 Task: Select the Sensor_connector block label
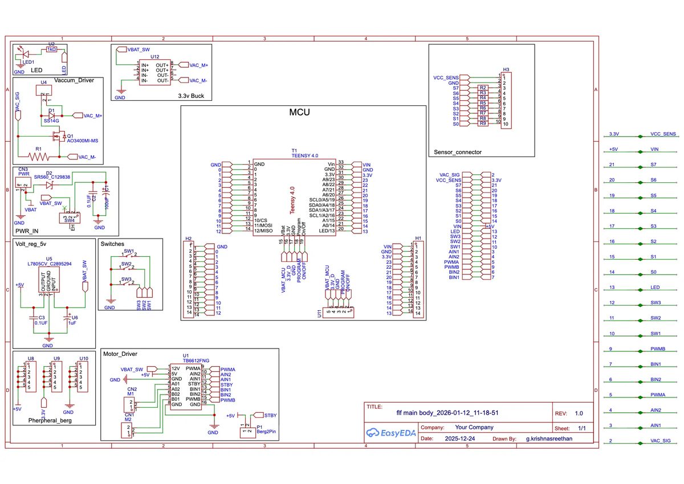(x=458, y=152)
